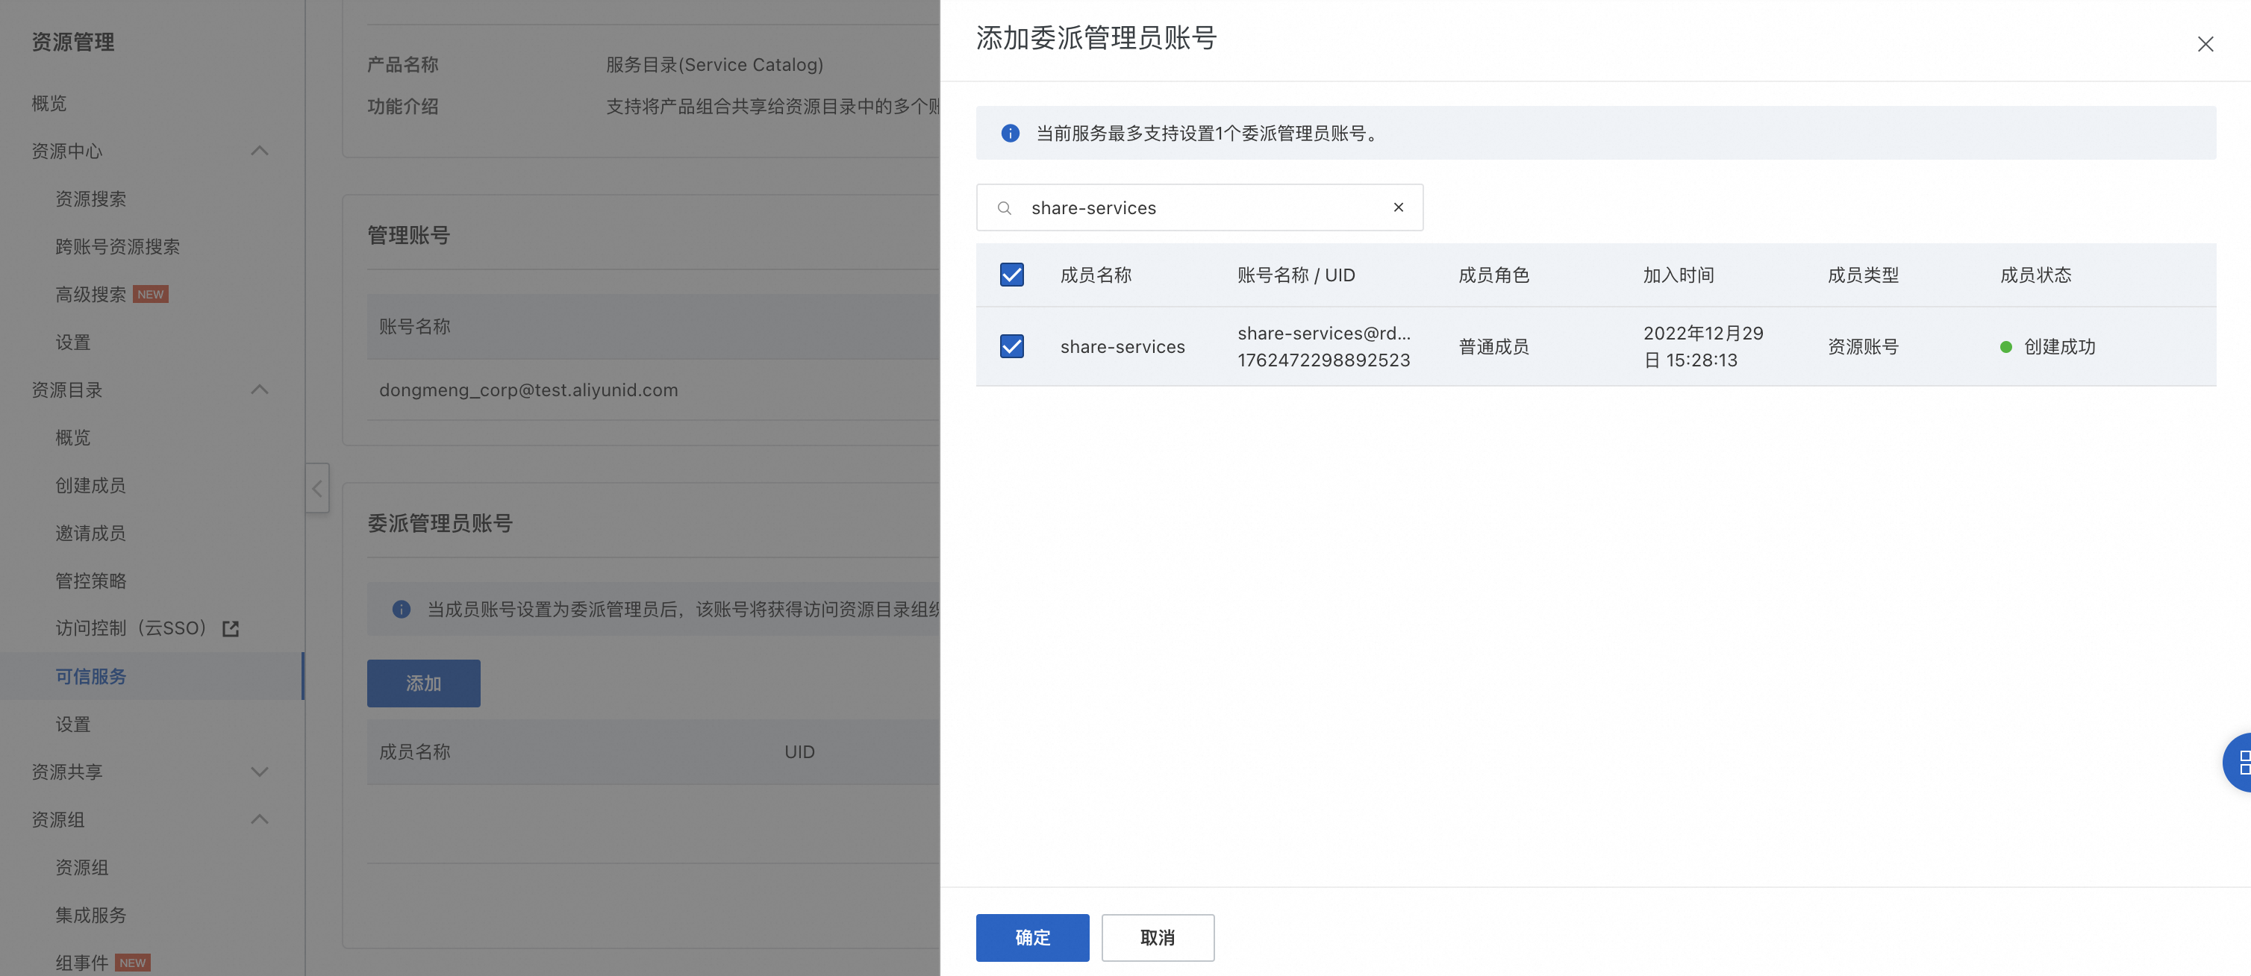
Task: Open 可信服务 in the sidebar
Action: (91, 676)
